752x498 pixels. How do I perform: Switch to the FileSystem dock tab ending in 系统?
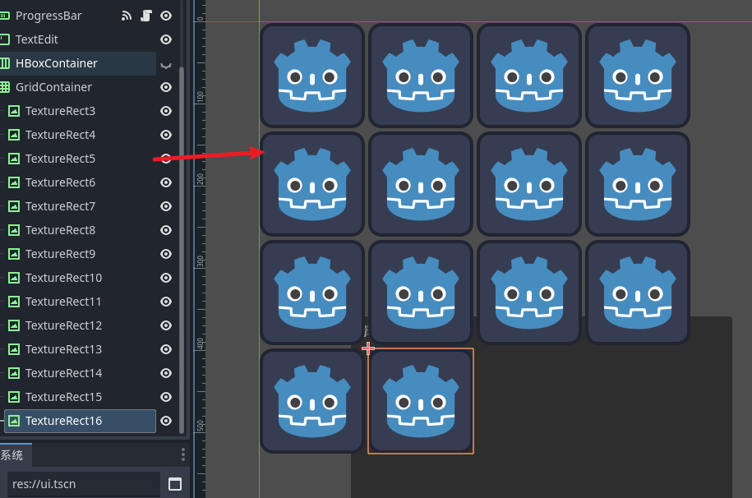[16, 454]
